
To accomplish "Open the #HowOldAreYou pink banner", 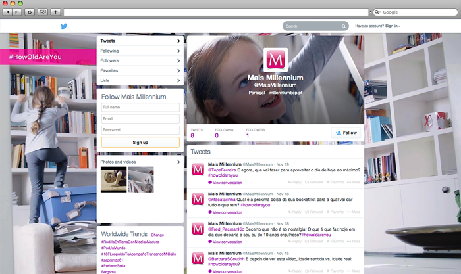I will (x=48, y=57).
